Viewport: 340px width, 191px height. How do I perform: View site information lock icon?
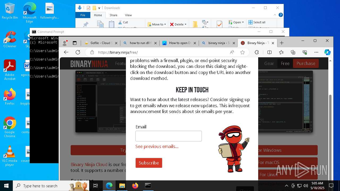coord(92,52)
